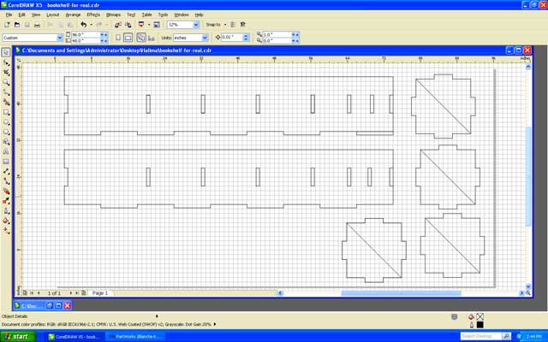The height and width of the screenshot is (342, 548).
Task: Select the Fill tool in the toolbox
Action: tap(6, 221)
